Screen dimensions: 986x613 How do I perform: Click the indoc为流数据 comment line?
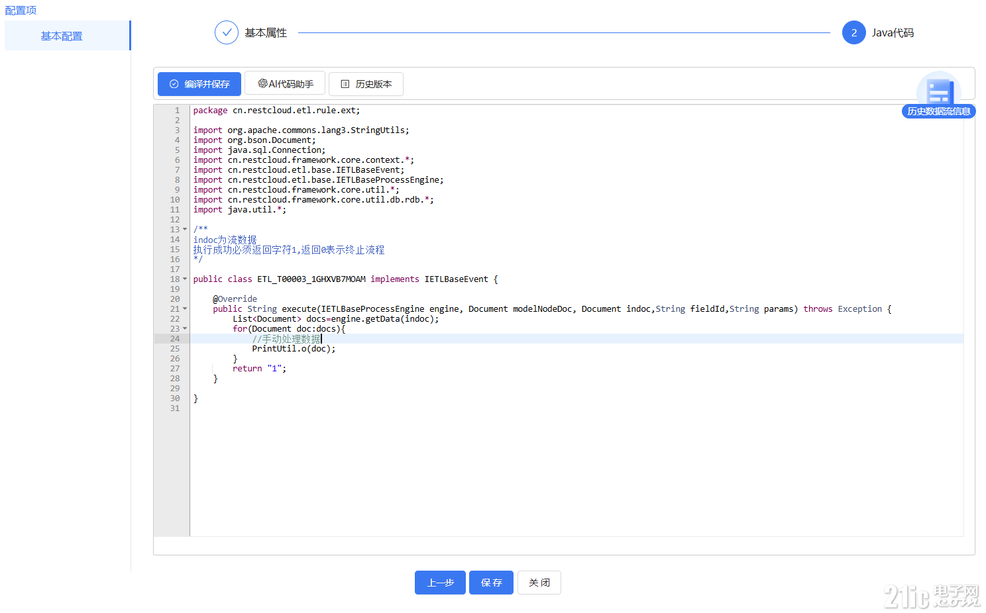click(x=225, y=240)
